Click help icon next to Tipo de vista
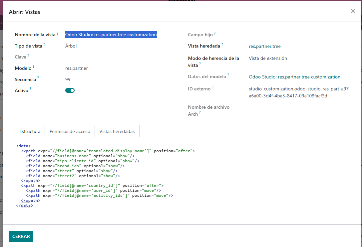362x247 pixels. pyautogui.click(x=44, y=45)
